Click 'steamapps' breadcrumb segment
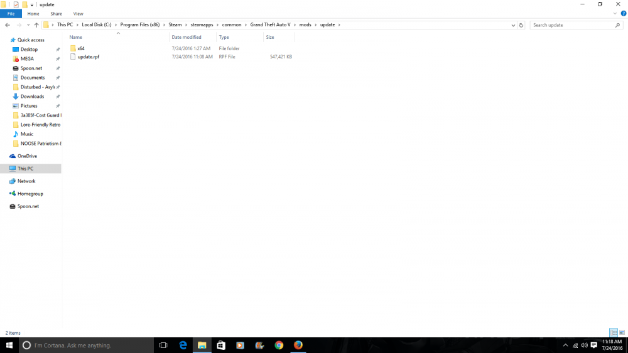628x353 pixels. [x=202, y=25]
